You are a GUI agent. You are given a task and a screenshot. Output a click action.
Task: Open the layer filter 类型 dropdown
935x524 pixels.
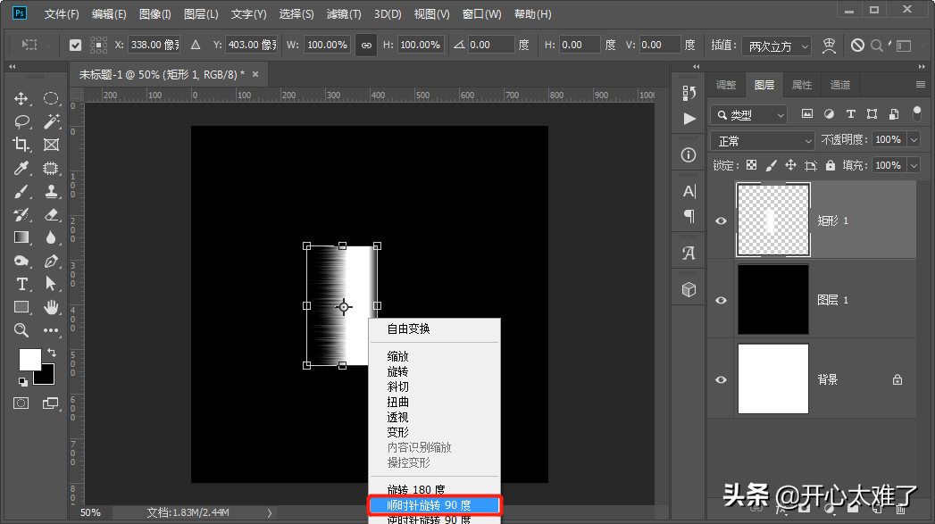point(749,114)
